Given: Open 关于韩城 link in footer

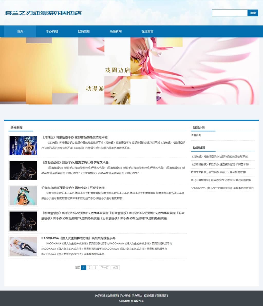Looking at the screenshot, I should pyautogui.click(x=100, y=295).
